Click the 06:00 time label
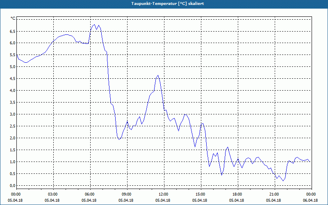The height and width of the screenshot is (205, 328). (90, 194)
